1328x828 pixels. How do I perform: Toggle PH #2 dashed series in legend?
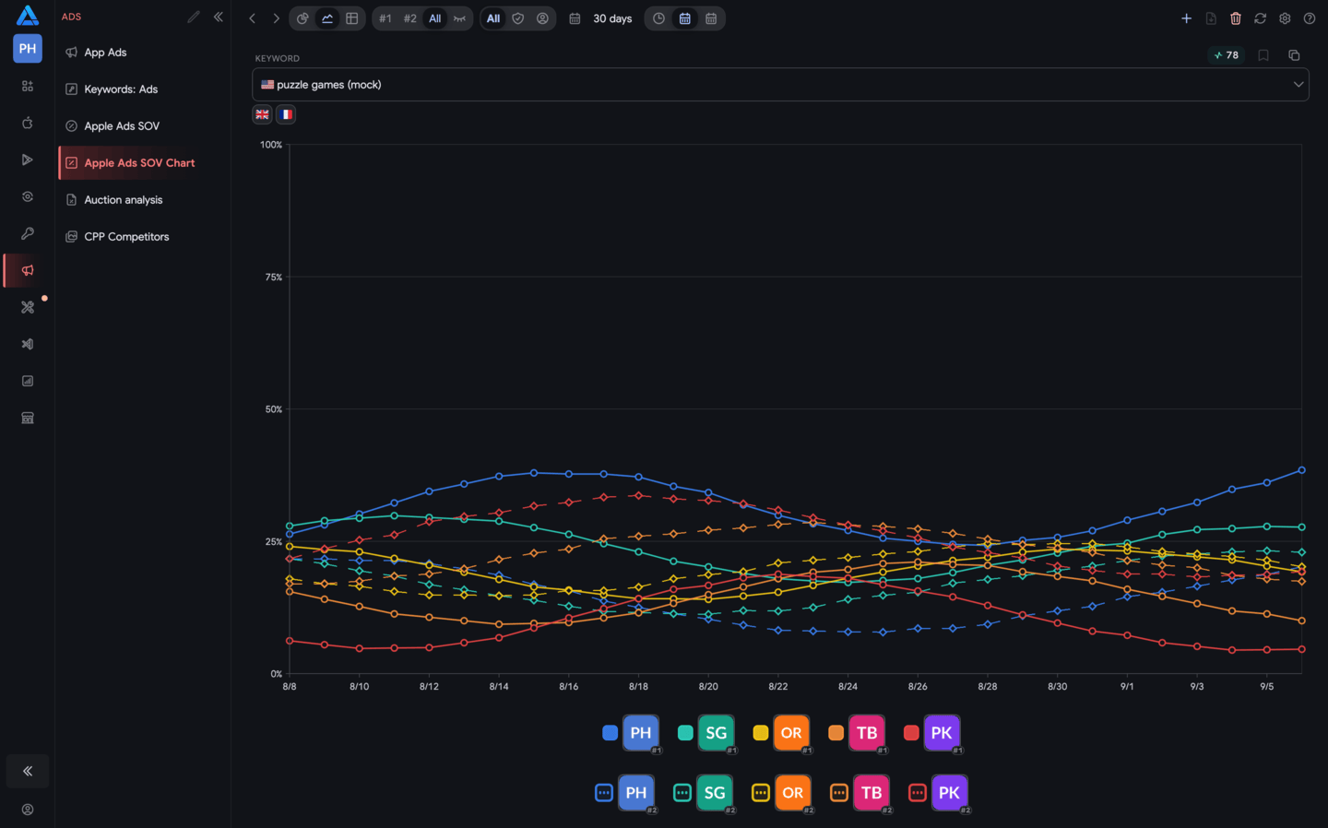click(627, 793)
